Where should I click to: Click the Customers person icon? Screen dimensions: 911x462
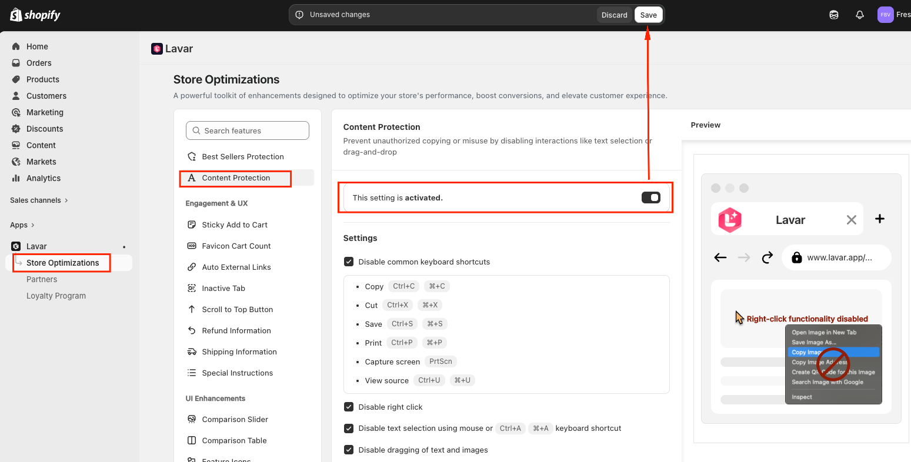16,96
